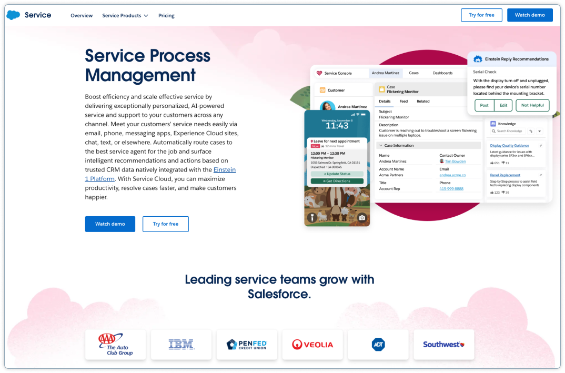
Task: Open the Overview nav item
Action: click(x=82, y=15)
